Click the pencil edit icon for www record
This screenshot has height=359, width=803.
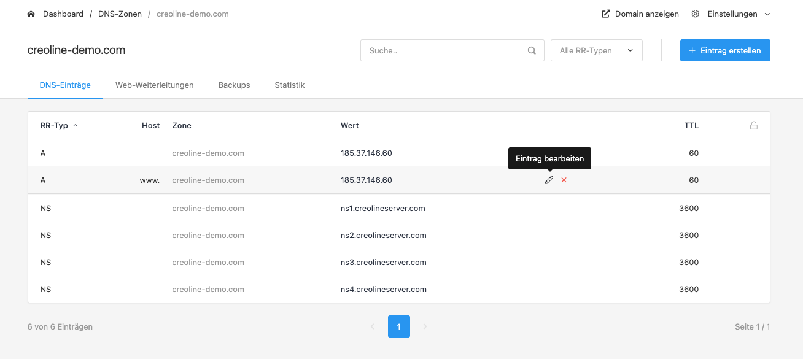point(549,180)
